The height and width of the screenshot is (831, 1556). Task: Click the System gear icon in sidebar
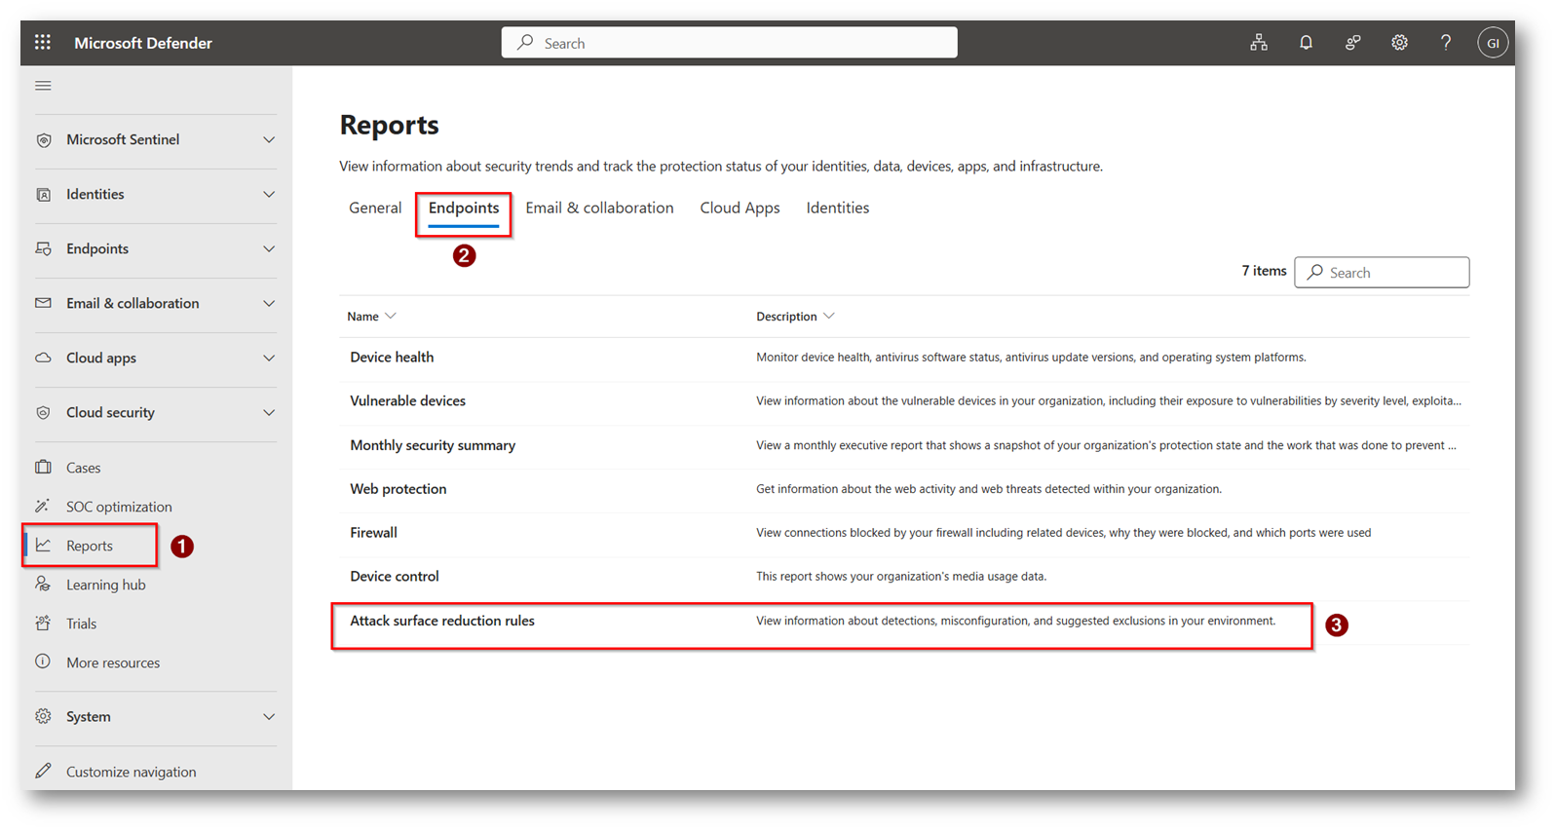point(43,717)
